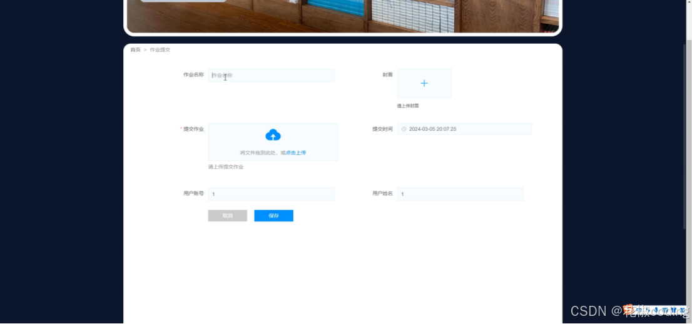
Task: Click 作业提交 breadcrumb item
Action: tap(160, 50)
